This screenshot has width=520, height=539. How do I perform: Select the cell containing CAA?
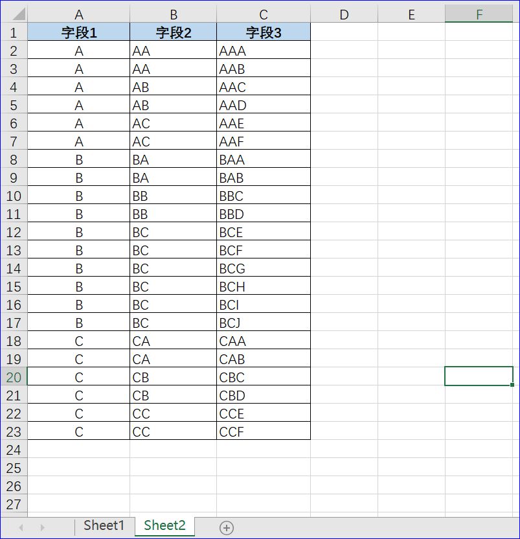coord(264,341)
